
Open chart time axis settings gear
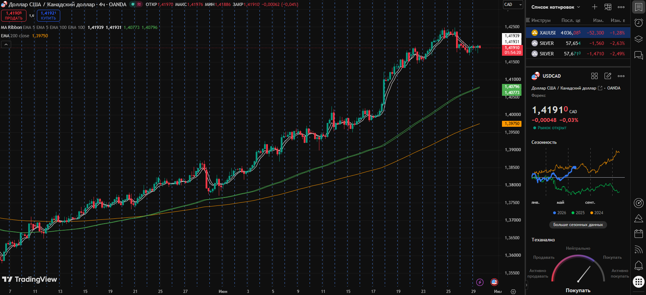coord(513,292)
